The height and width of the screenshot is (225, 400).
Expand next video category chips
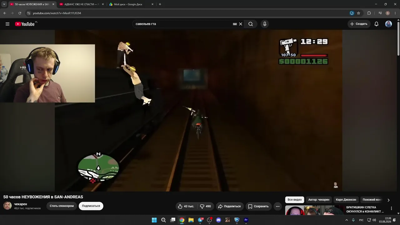(x=388, y=200)
